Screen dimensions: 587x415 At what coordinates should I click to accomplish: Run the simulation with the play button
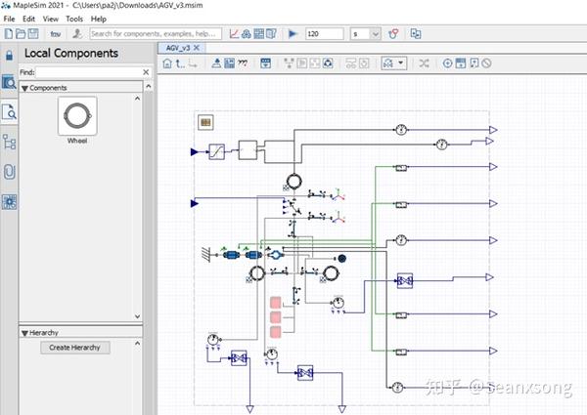(292, 34)
